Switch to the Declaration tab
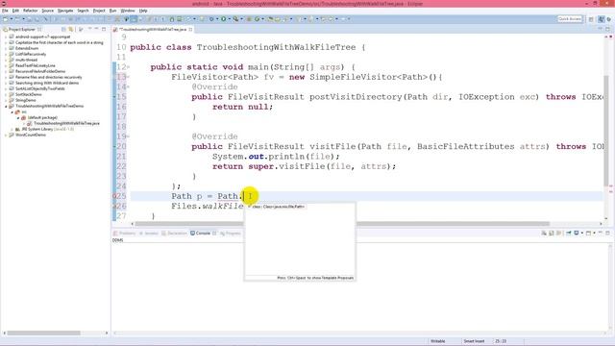The image size is (615, 346). click(175, 234)
